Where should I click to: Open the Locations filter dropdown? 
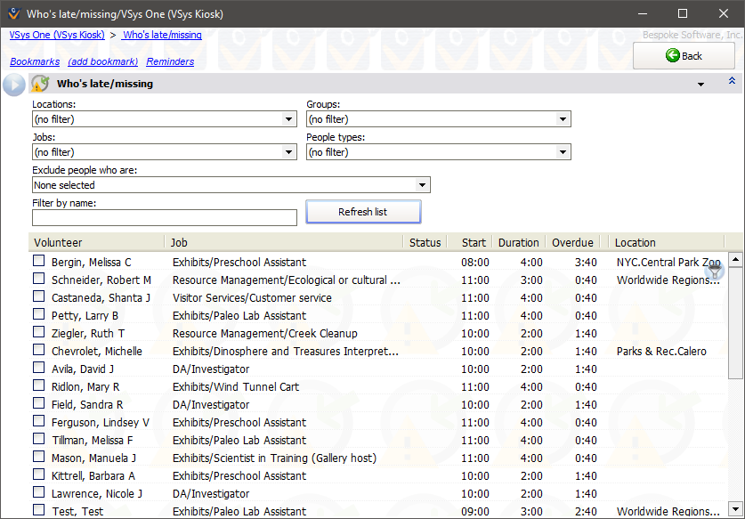[288, 119]
